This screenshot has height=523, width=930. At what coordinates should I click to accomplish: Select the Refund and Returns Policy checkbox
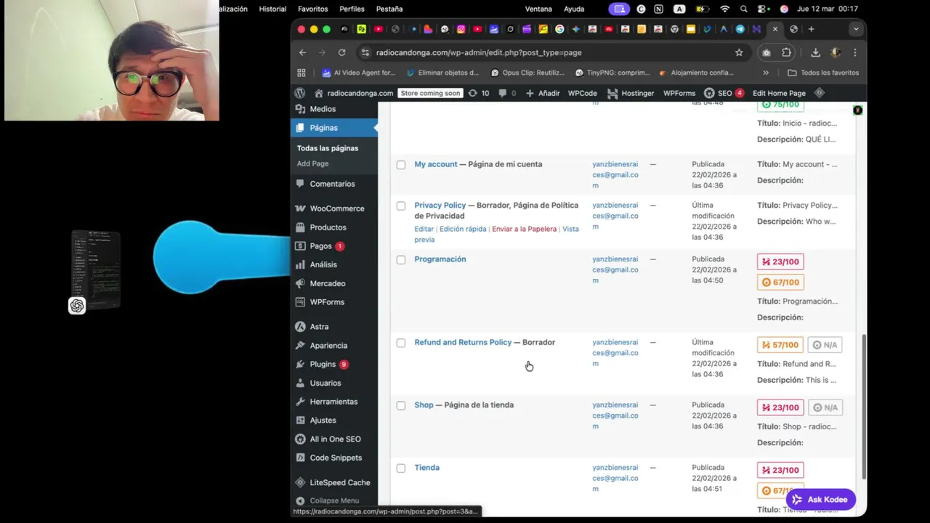400,343
